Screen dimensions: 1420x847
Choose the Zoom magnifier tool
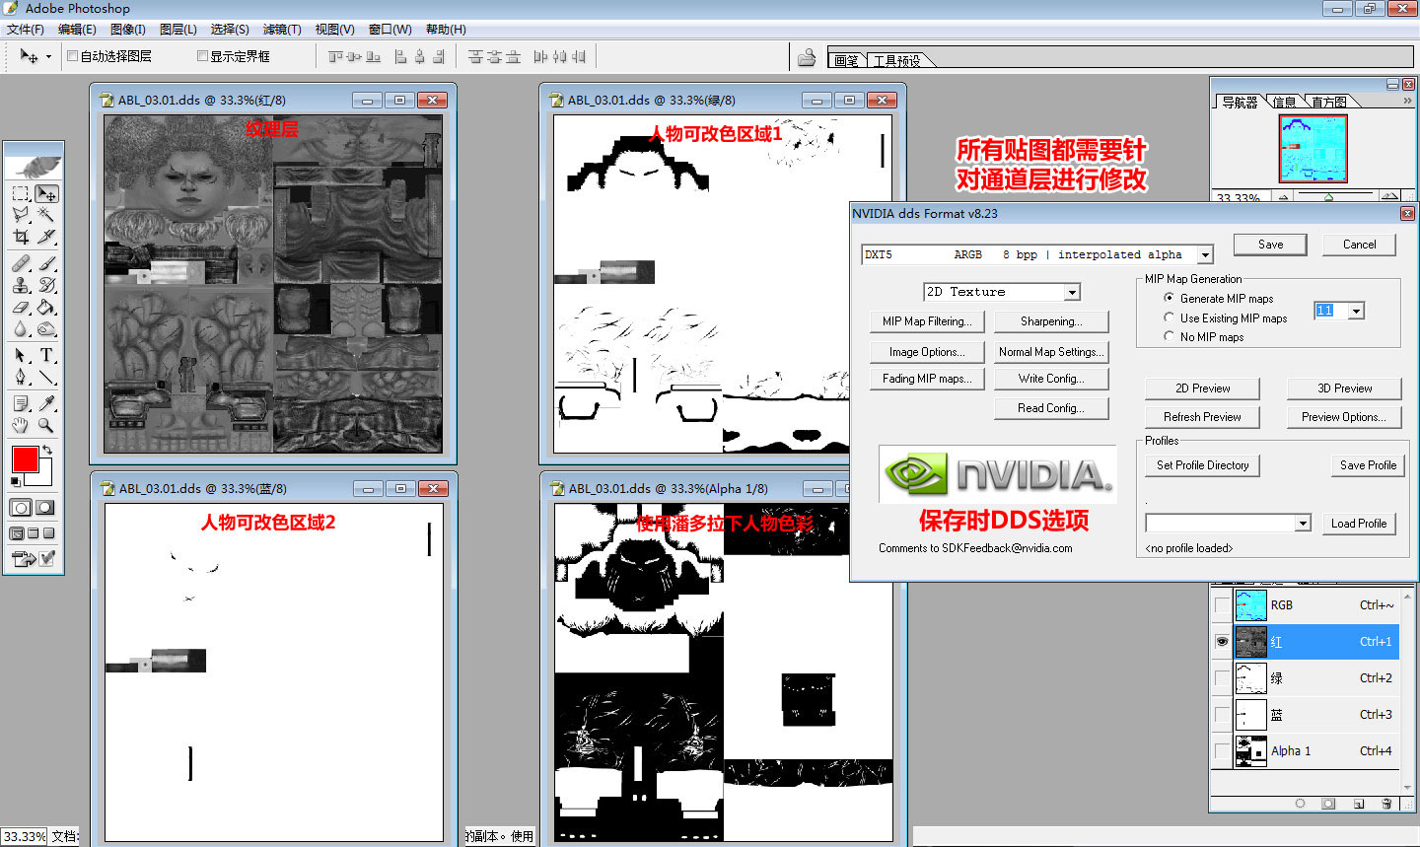46,426
